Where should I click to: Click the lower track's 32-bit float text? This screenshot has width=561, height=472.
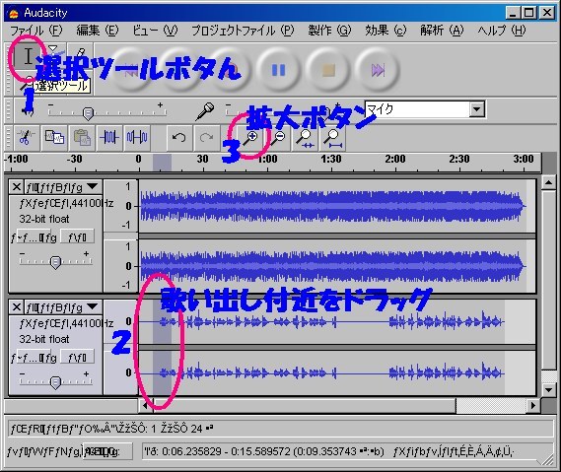(x=44, y=339)
